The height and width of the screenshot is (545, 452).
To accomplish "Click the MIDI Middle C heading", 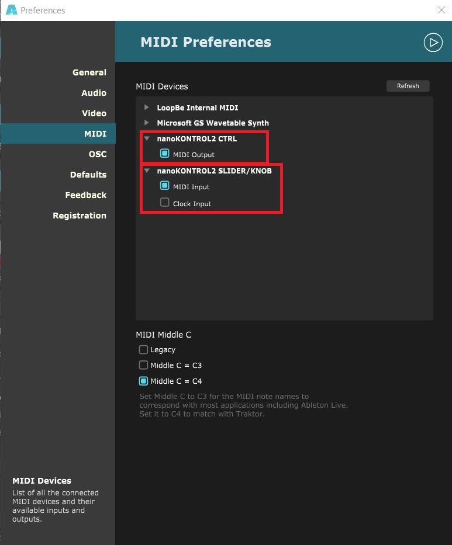I will (164, 334).
